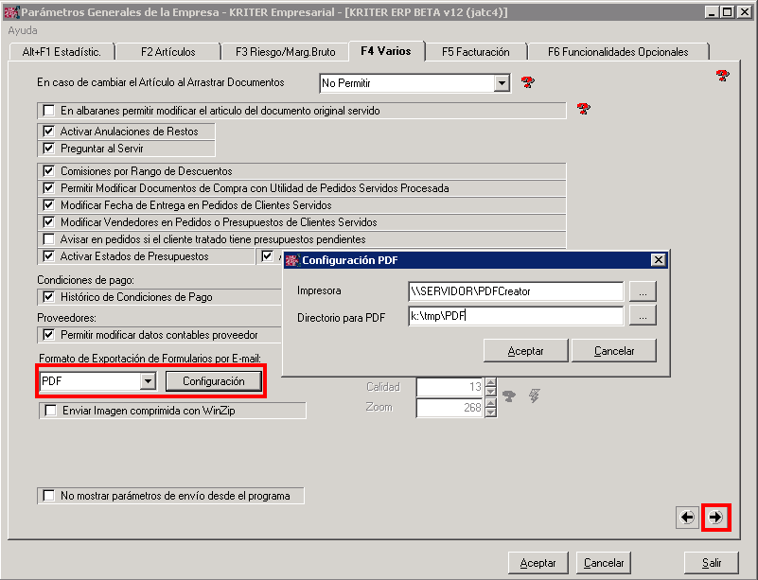
Task: Click Aceptar at bottom of main window
Action: tap(538, 563)
